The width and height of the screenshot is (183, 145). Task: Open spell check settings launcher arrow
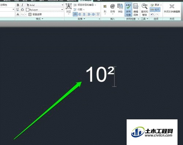(x=138, y=19)
